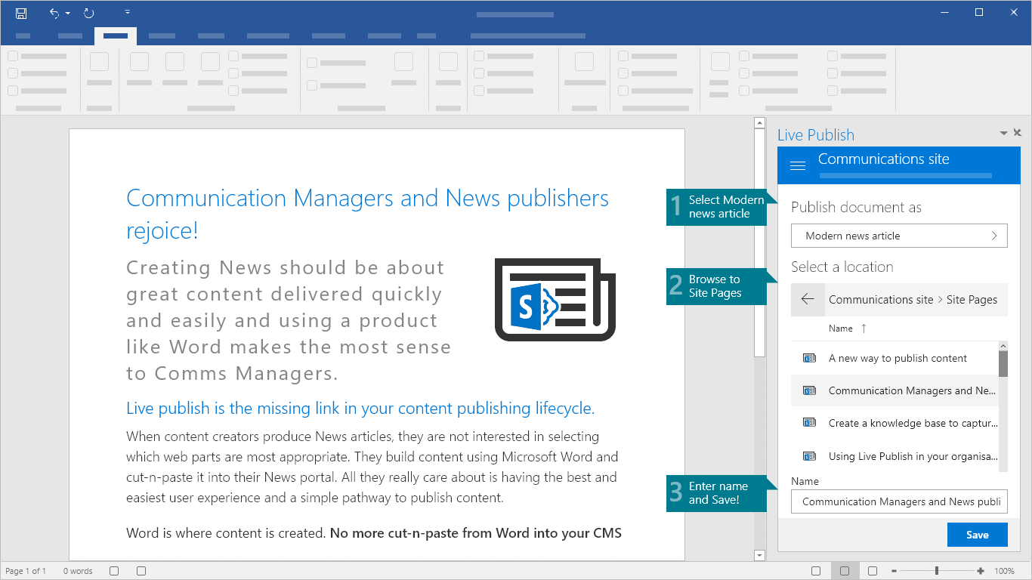Click the 'Creating News should be about' intro paragraph
Image resolution: width=1032 pixels, height=580 pixels.
289,320
